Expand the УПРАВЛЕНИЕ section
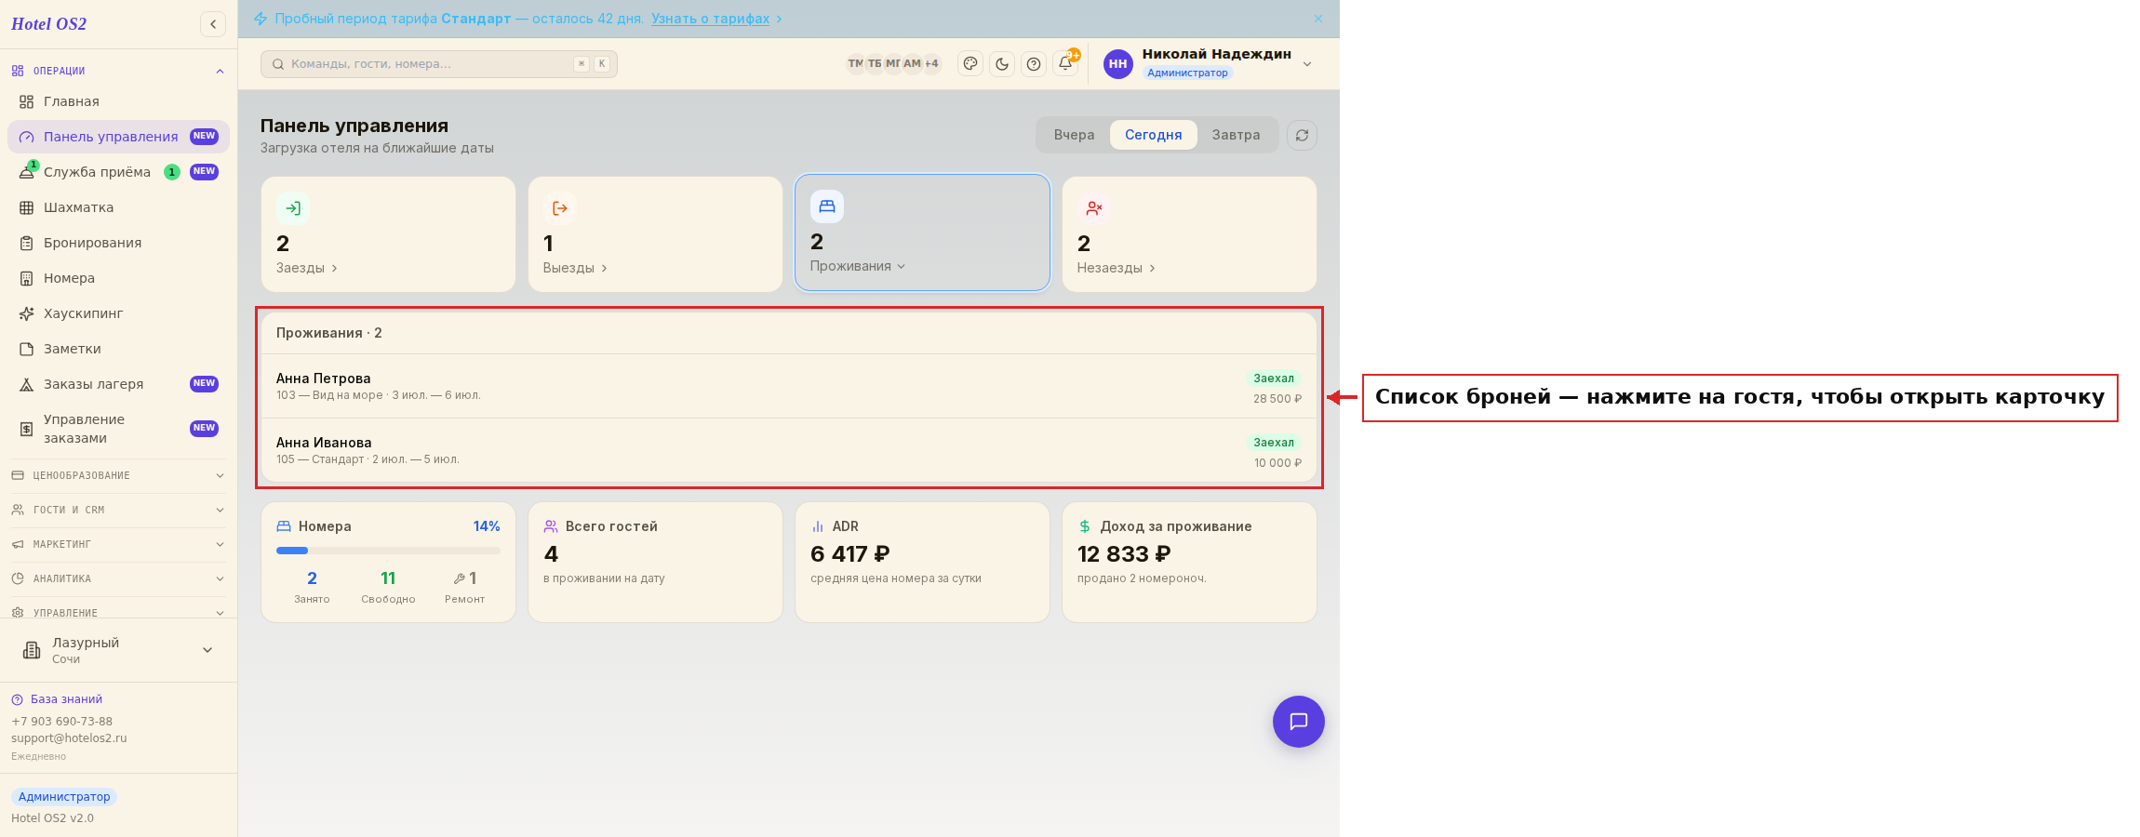The height and width of the screenshot is (837, 2140). [118, 612]
